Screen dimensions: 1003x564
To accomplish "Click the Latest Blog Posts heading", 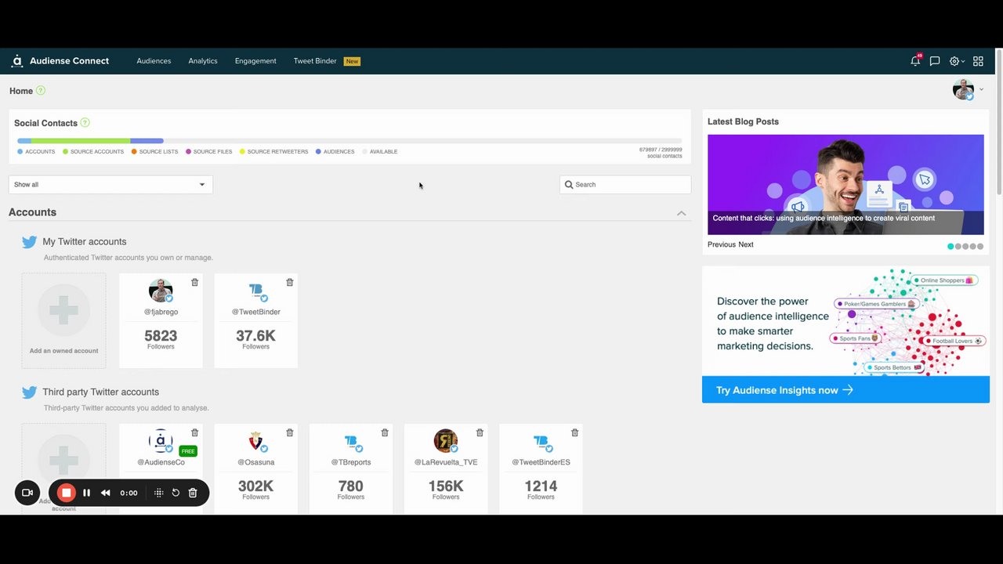I will coord(743,121).
